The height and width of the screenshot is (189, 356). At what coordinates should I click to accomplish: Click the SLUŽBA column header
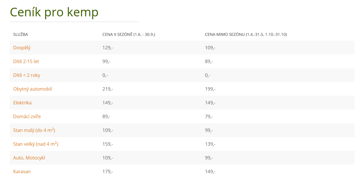tap(21, 34)
